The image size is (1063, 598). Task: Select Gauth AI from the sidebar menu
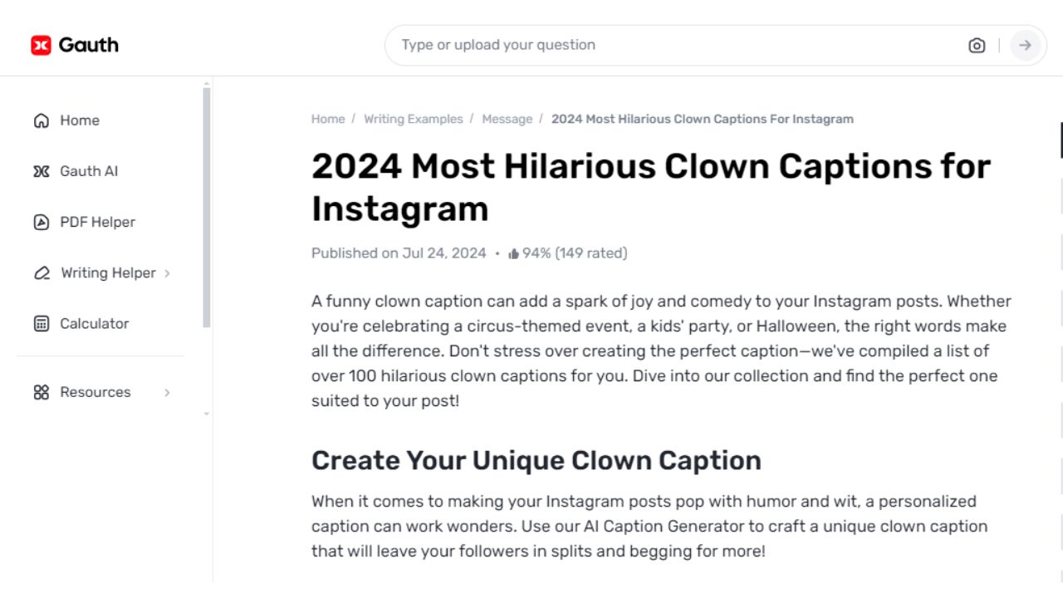[x=89, y=171]
